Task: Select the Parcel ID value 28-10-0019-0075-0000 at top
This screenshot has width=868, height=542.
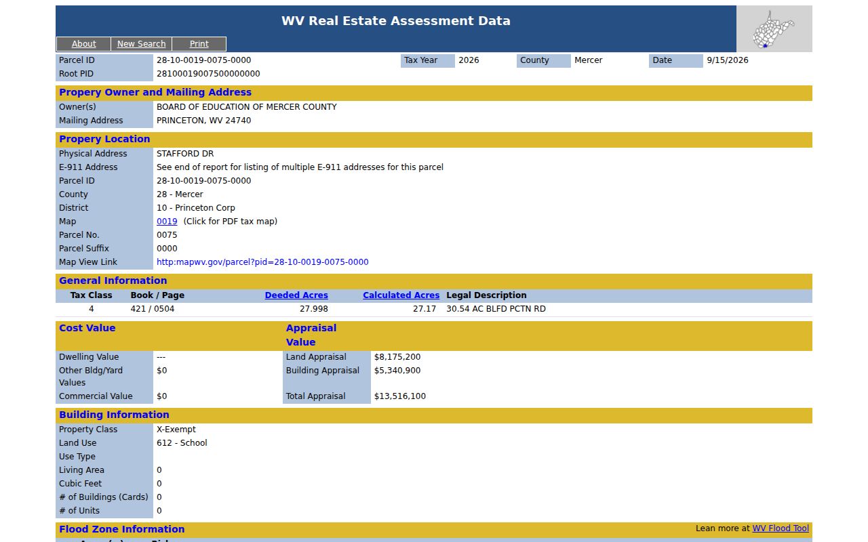Action: pos(203,60)
